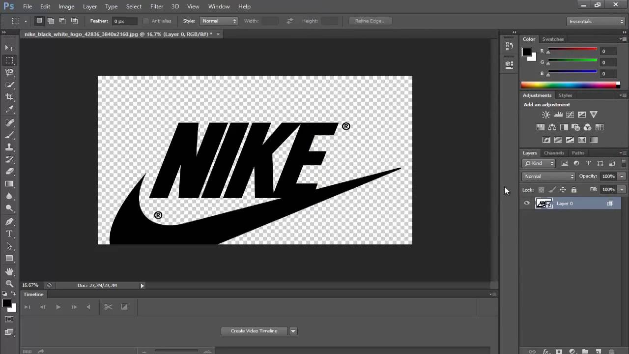Click Brightness/Contrast adjustment icon
This screenshot has width=629, height=354.
546,115
